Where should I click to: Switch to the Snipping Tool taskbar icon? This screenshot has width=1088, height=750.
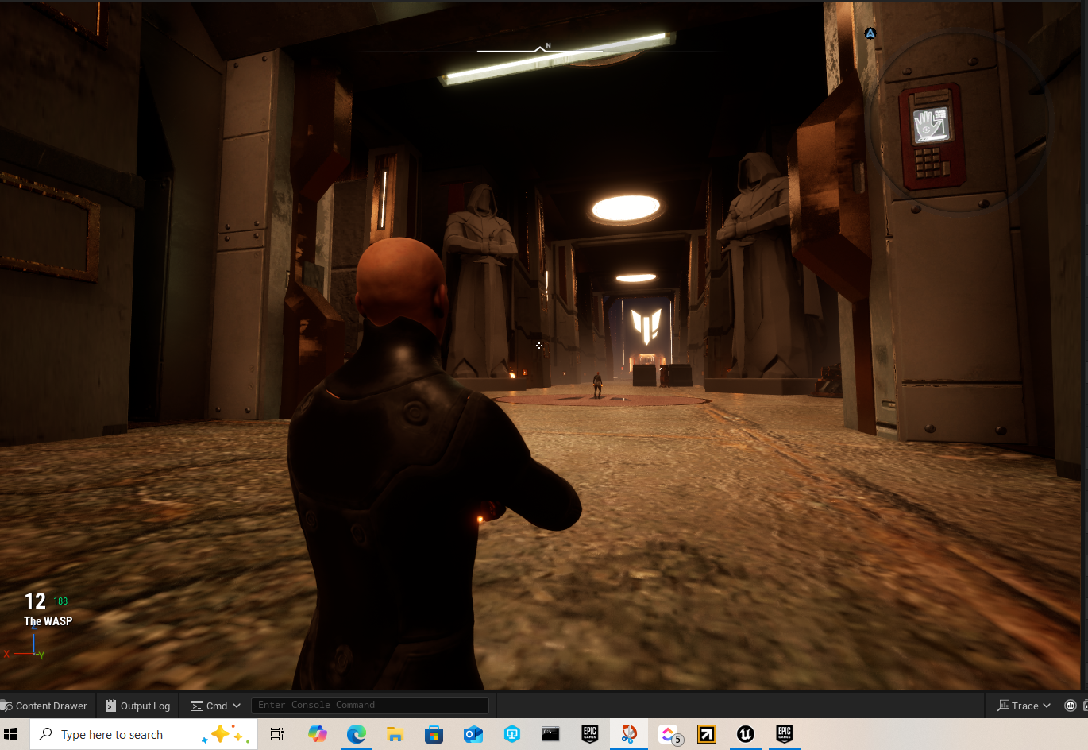click(629, 734)
